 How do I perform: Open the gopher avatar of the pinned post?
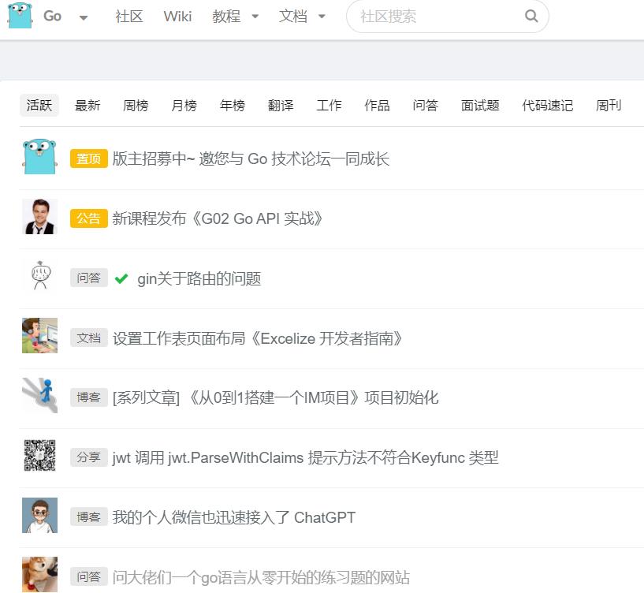[x=39, y=157]
